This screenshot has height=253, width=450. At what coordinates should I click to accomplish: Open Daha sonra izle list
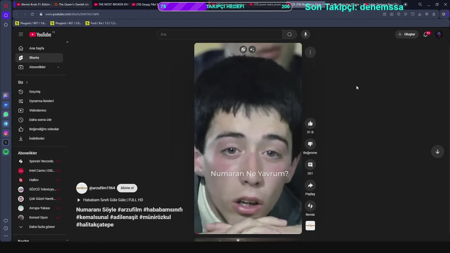[x=39, y=120]
